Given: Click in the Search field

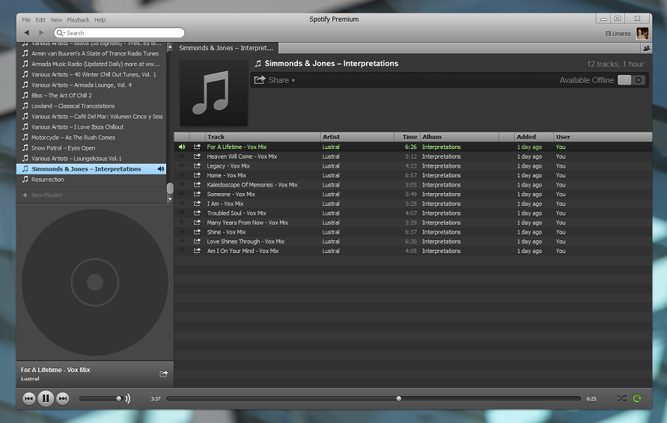Looking at the screenshot, I should (x=119, y=33).
